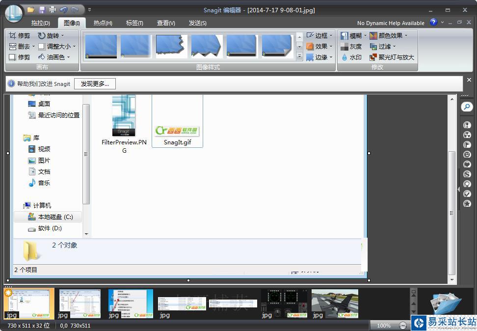Click the zoom out minus button near 100%
The width and height of the screenshot is (477, 331).
coord(403,326)
